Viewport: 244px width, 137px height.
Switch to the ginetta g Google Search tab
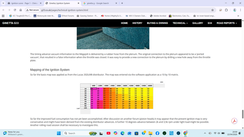point(98,3)
